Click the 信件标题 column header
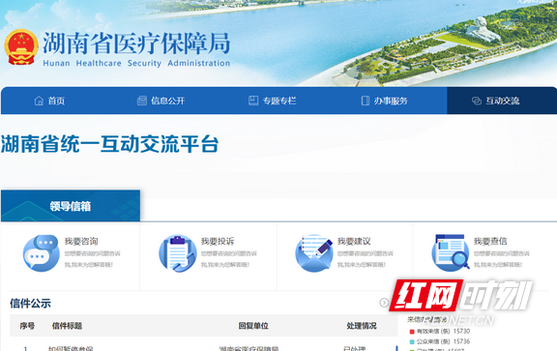This screenshot has height=351, width=557. coord(67,326)
